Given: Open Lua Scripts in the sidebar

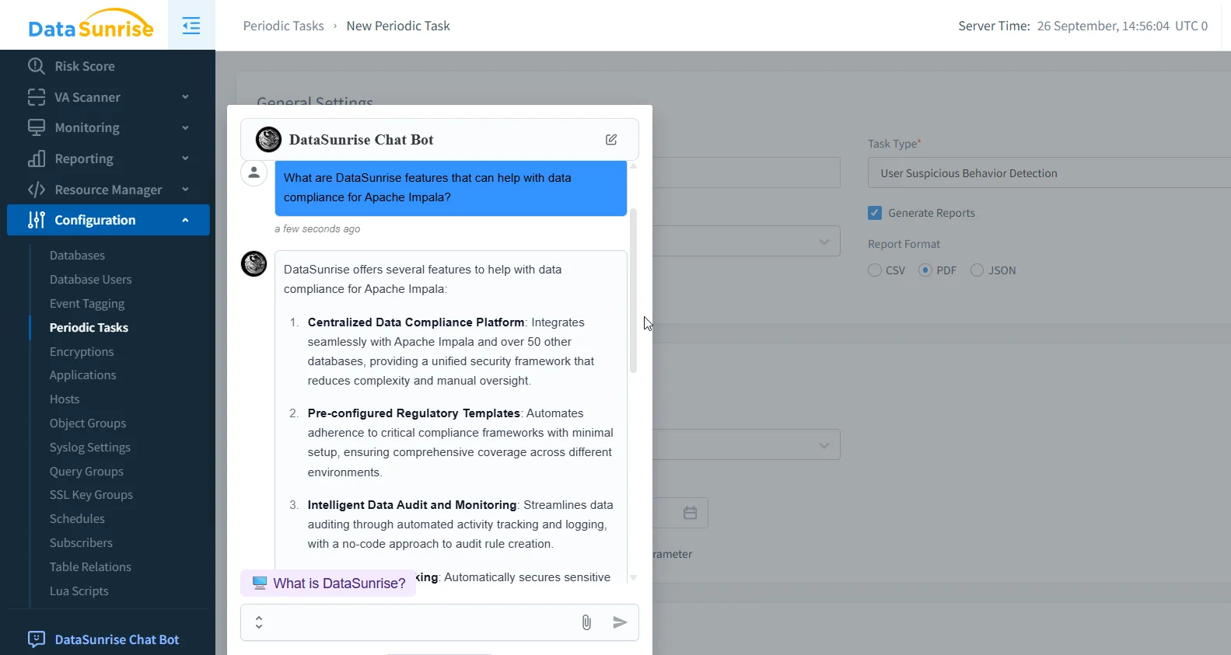Looking at the screenshot, I should point(79,591).
